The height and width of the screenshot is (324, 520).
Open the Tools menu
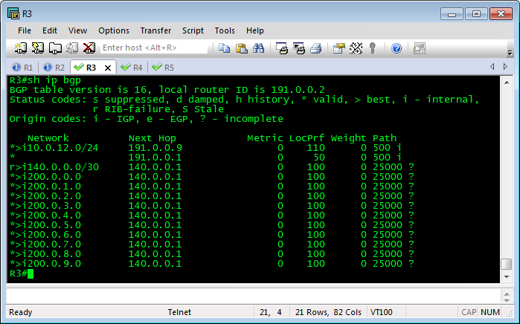tap(225, 30)
